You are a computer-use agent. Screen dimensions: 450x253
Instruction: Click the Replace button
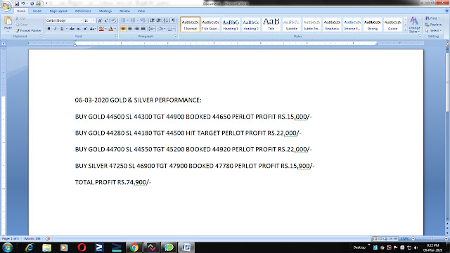click(433, 25)
